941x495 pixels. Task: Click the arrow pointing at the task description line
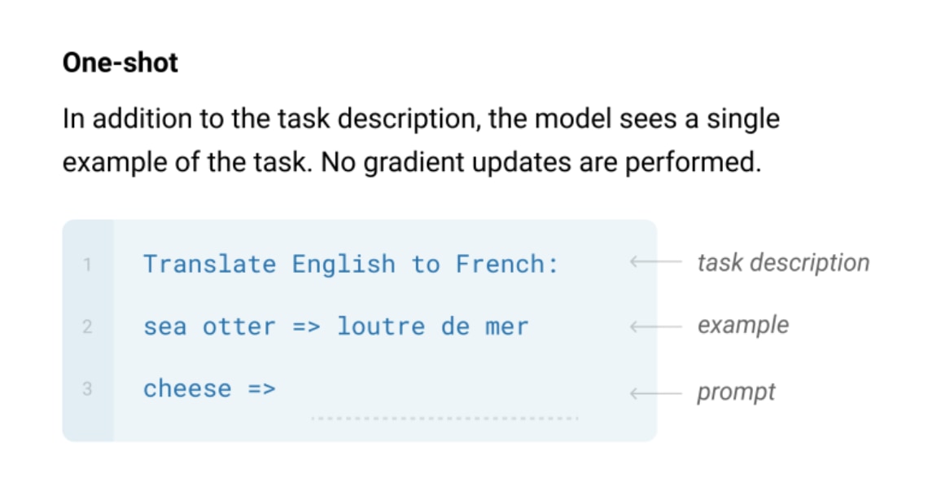point(655,263)
